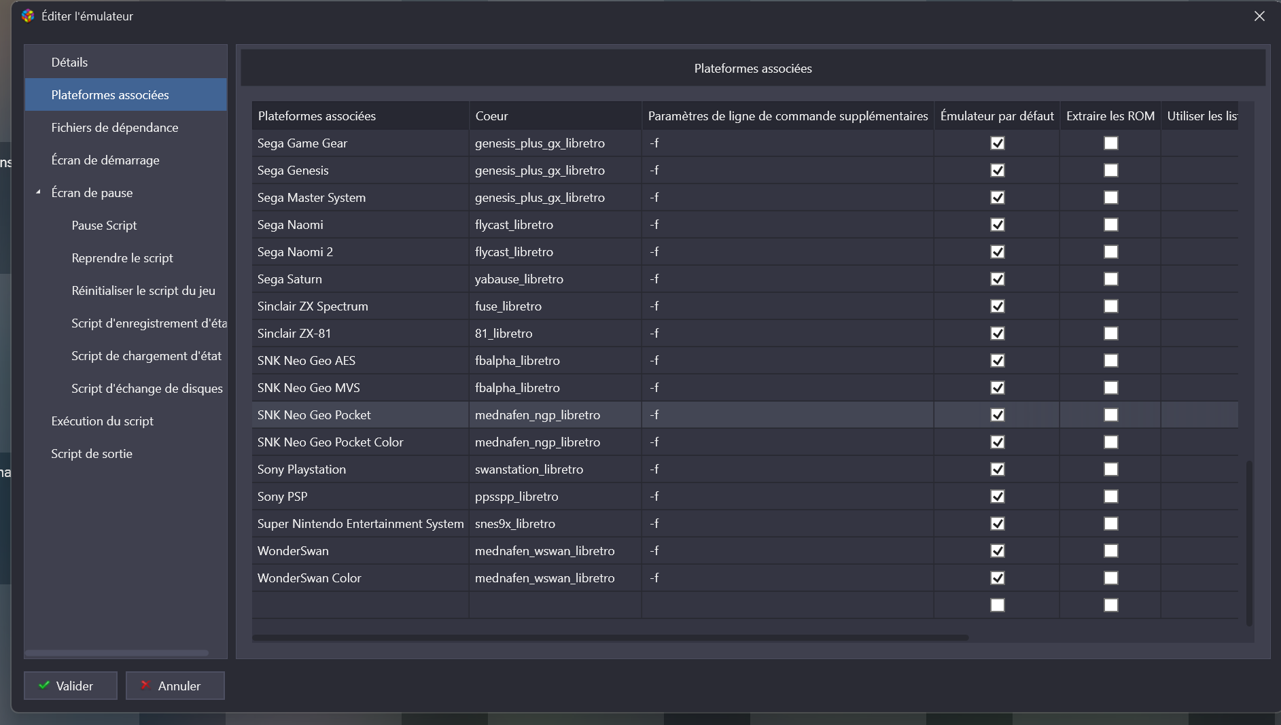Uncheck default emulator for WonderSwan Color
This screenshot has width=1281, height=725.
pyautogui.click(x=998, y=578)
